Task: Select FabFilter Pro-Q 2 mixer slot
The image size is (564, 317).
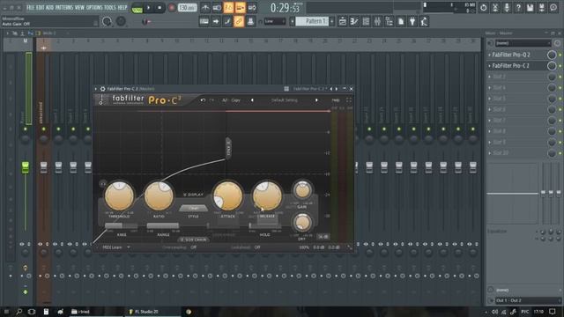Action: (511, 55)
